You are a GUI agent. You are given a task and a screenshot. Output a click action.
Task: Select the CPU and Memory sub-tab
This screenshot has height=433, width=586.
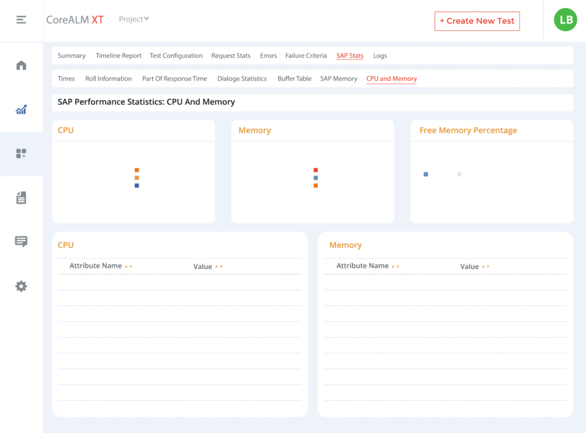pos(391,79)
